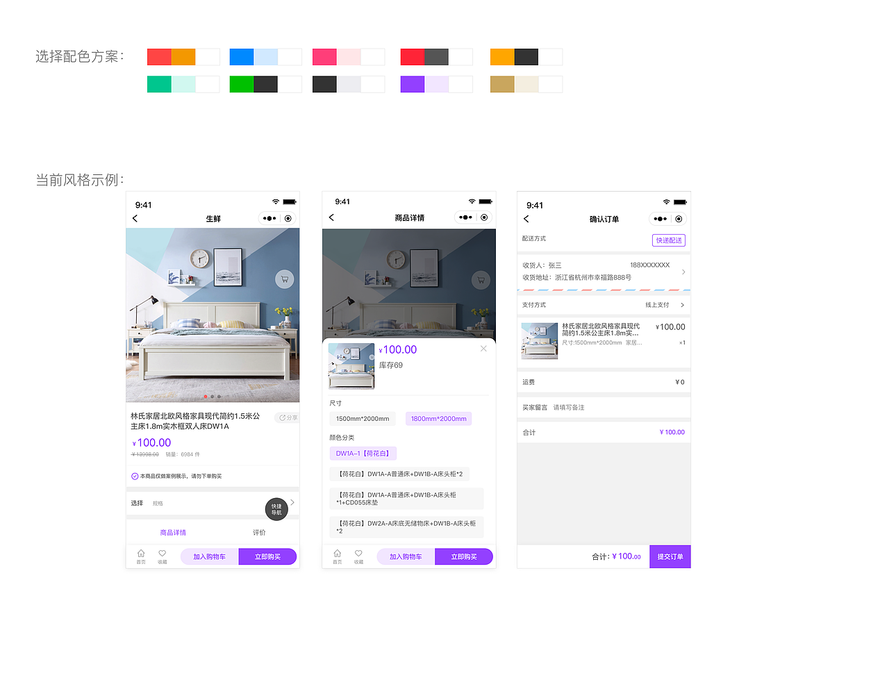Screen dimensions: 889x696
Task: Open the more menu dots on 生鲜 page
Action: pyautogui.click(x=269, y=218)
